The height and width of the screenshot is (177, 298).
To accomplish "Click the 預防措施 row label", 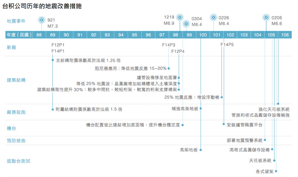I will 16,141.
